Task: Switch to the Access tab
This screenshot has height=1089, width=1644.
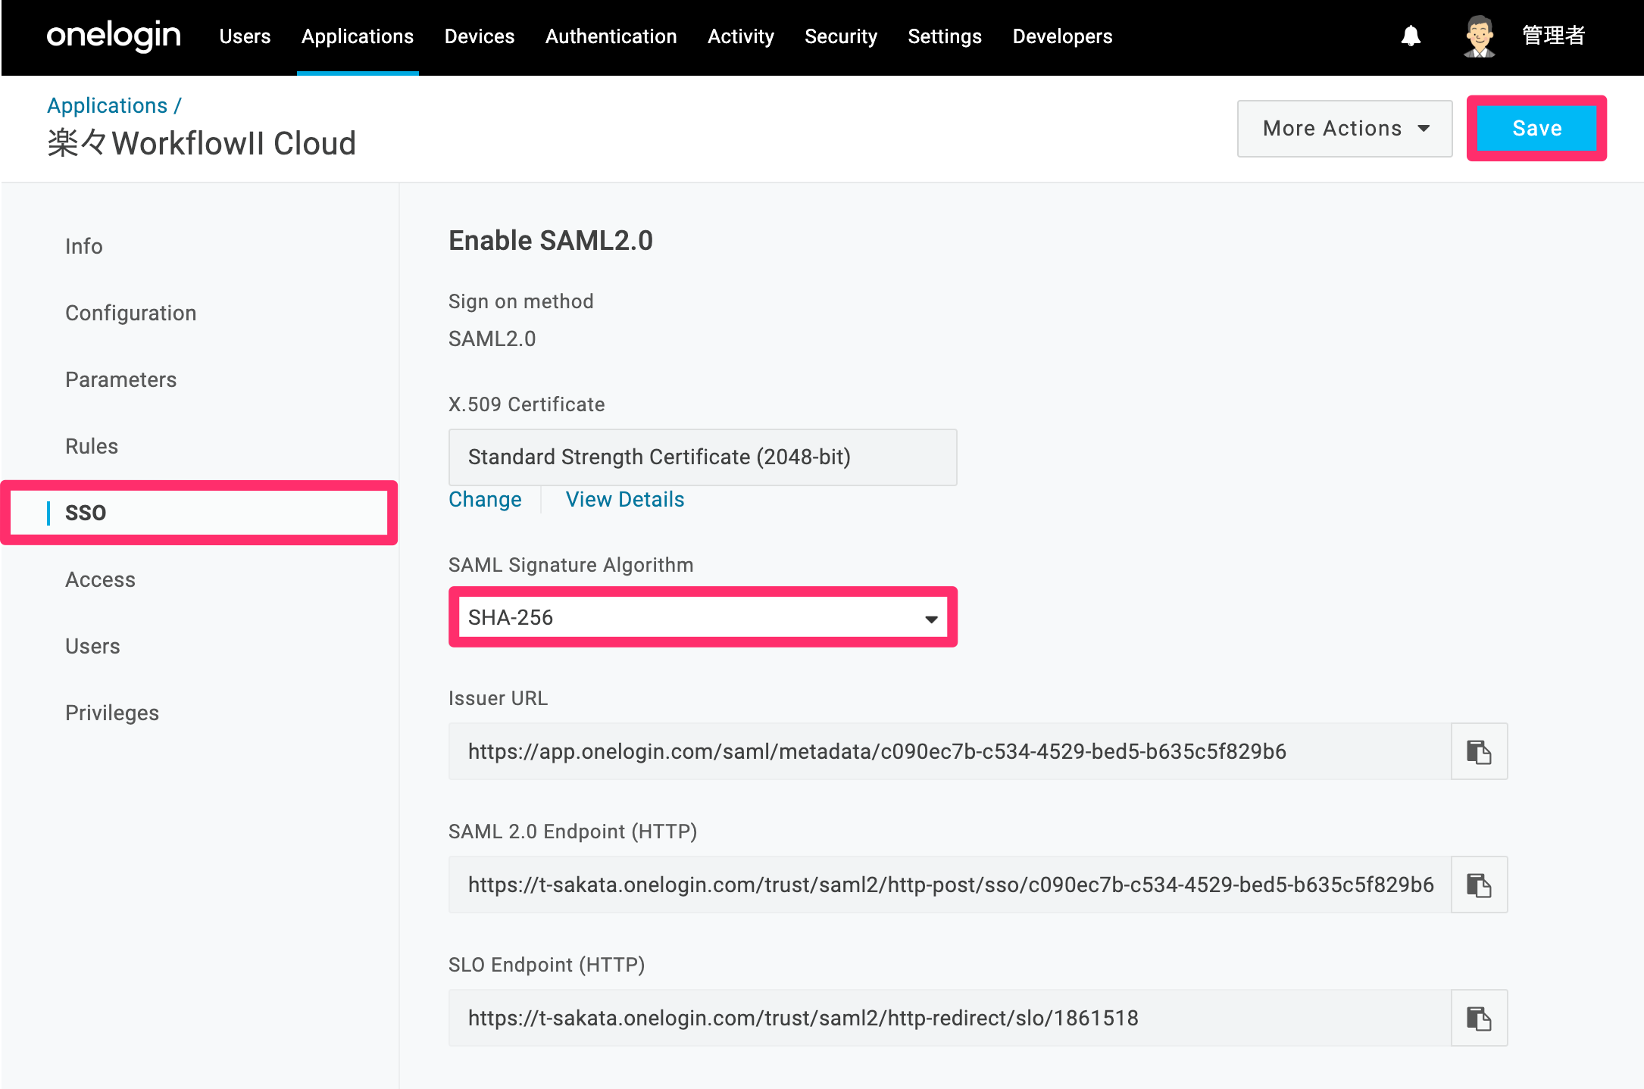Action: click(100, 579)
